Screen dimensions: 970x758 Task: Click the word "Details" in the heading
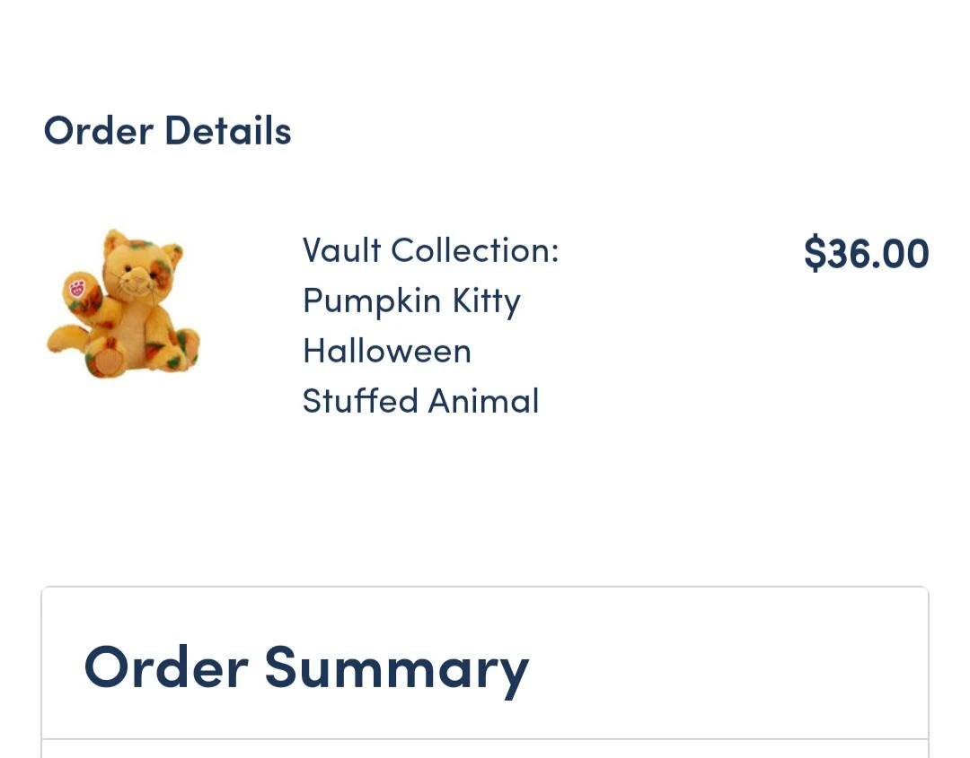(x=228, y=131)
